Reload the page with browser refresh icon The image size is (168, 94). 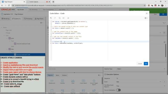(x=9, y=5)
